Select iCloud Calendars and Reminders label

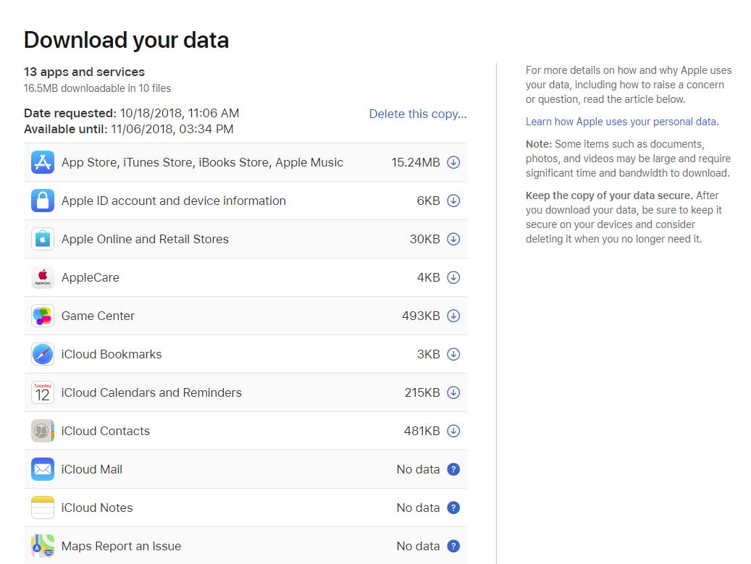point(151,392)
